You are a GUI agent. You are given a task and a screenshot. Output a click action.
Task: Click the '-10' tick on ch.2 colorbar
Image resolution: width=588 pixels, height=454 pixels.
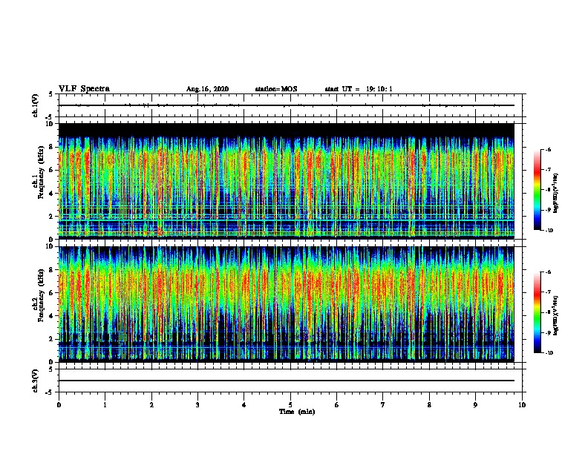pos(549,353)
